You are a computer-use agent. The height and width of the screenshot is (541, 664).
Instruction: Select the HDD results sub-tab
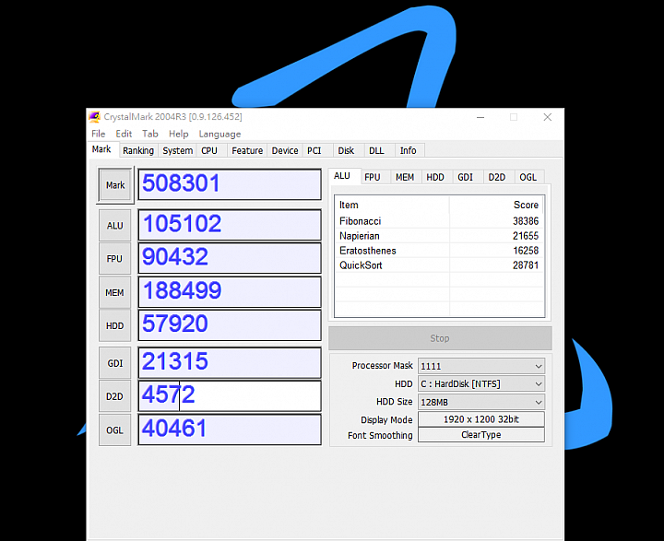[x=435, y=177]
